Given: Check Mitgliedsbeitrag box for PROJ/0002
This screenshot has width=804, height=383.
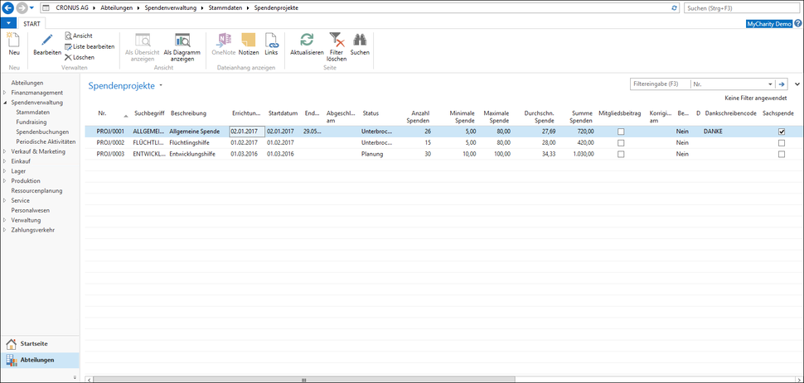Looking at the screenshot, I should click(620, 143).
